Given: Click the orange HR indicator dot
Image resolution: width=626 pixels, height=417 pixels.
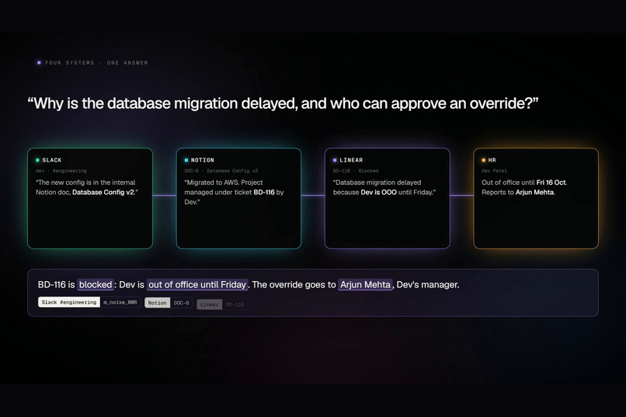Looking at the screenshot, I should 483,160.
